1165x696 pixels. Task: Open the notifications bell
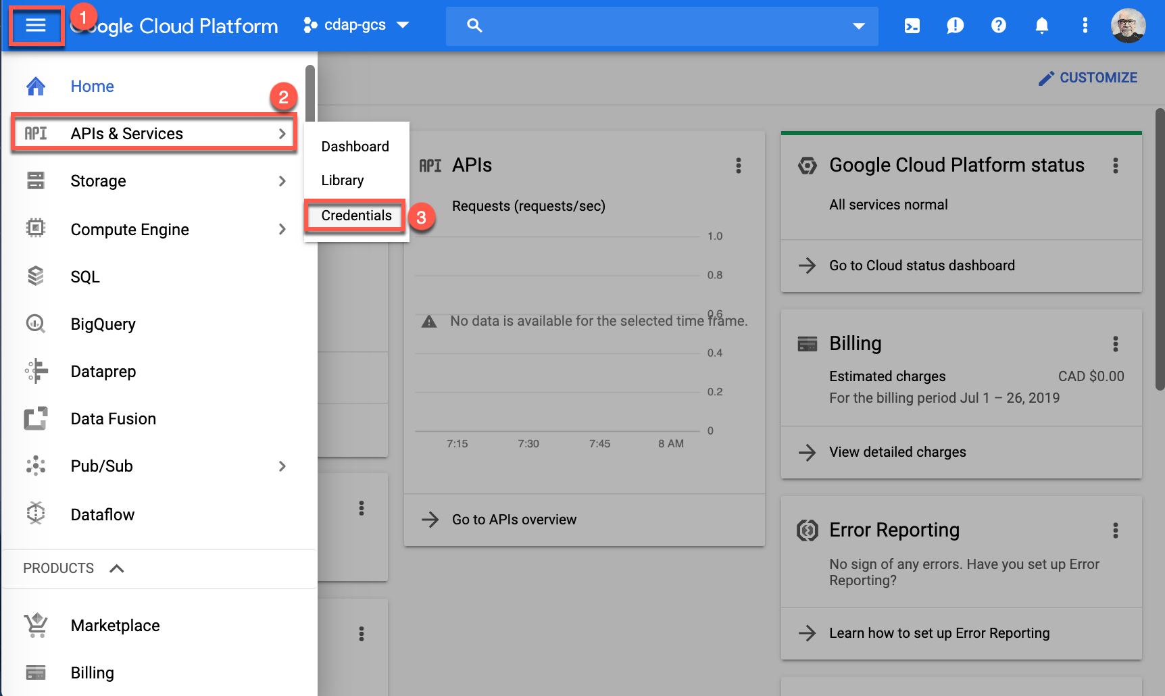[x=1041, y=25]
